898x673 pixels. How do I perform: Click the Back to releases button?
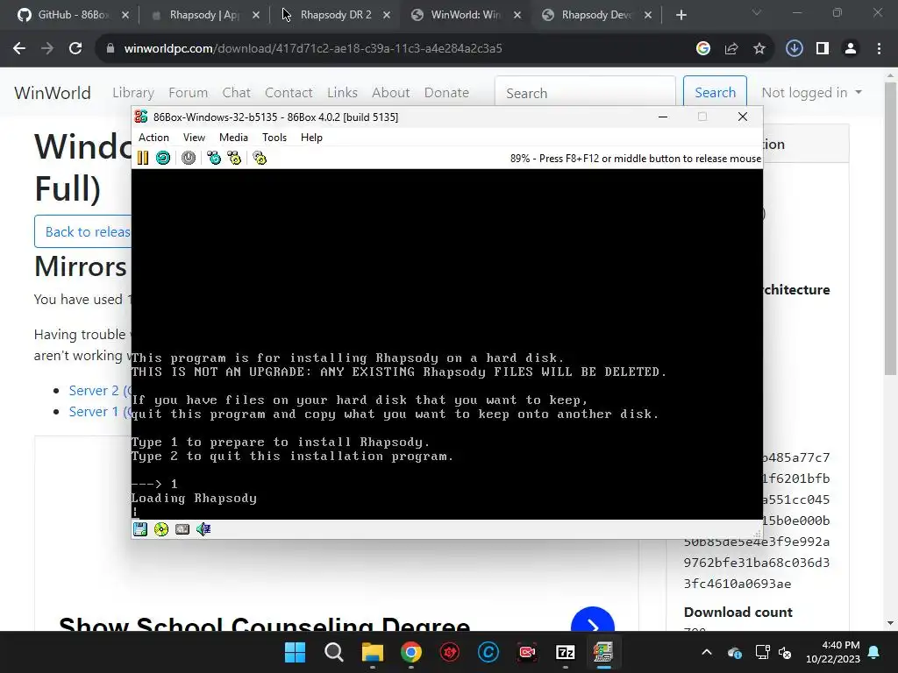click(83, 231)
